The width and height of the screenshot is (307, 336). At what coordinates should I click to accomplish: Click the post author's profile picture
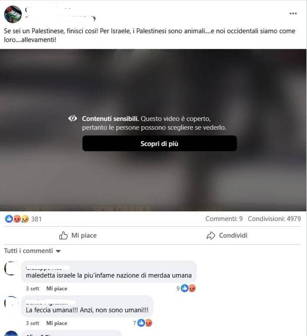[13, 14]
